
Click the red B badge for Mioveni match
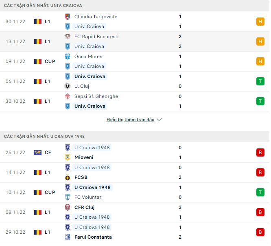click(260, 152)
